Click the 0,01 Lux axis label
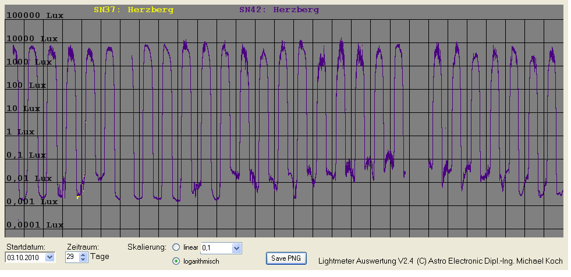 (x=29, y=179)
